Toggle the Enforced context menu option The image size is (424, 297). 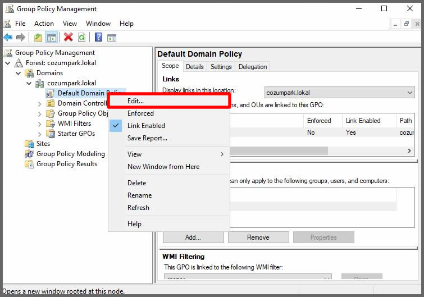pyautogui.click(x=169, y=113)
